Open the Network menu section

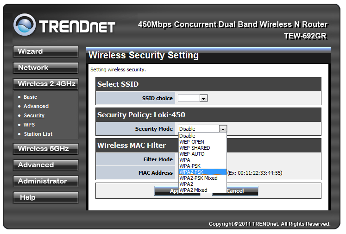(46, 68)
